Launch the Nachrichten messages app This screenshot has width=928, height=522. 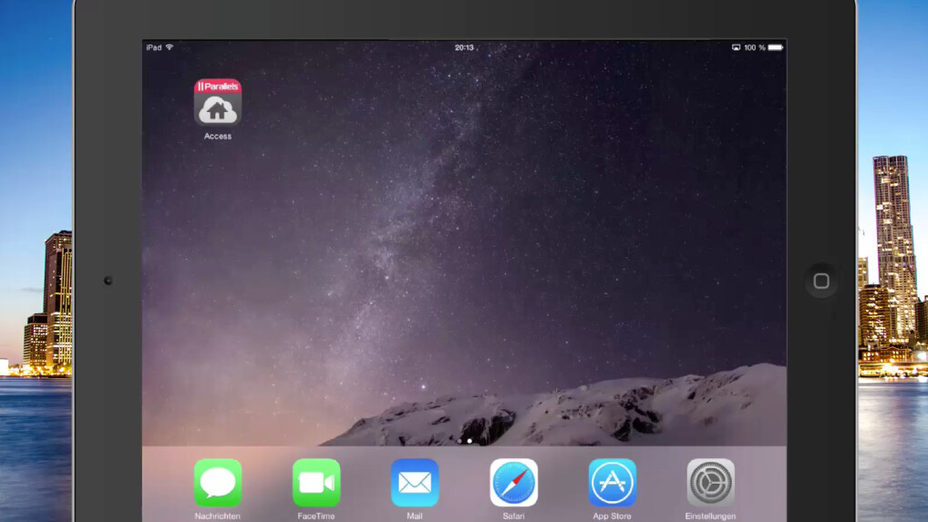(217, 482)
